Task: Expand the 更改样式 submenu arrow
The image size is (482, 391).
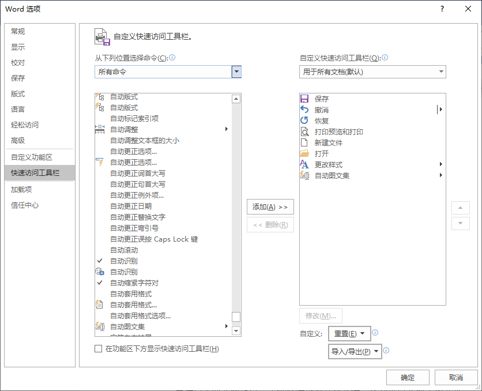Action: point(441,164)
